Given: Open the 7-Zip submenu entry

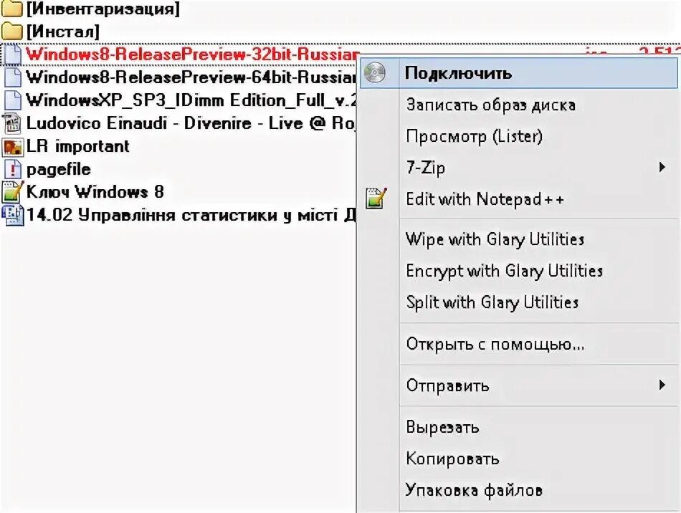Looking at the screenshot, I should coord(519,168).
